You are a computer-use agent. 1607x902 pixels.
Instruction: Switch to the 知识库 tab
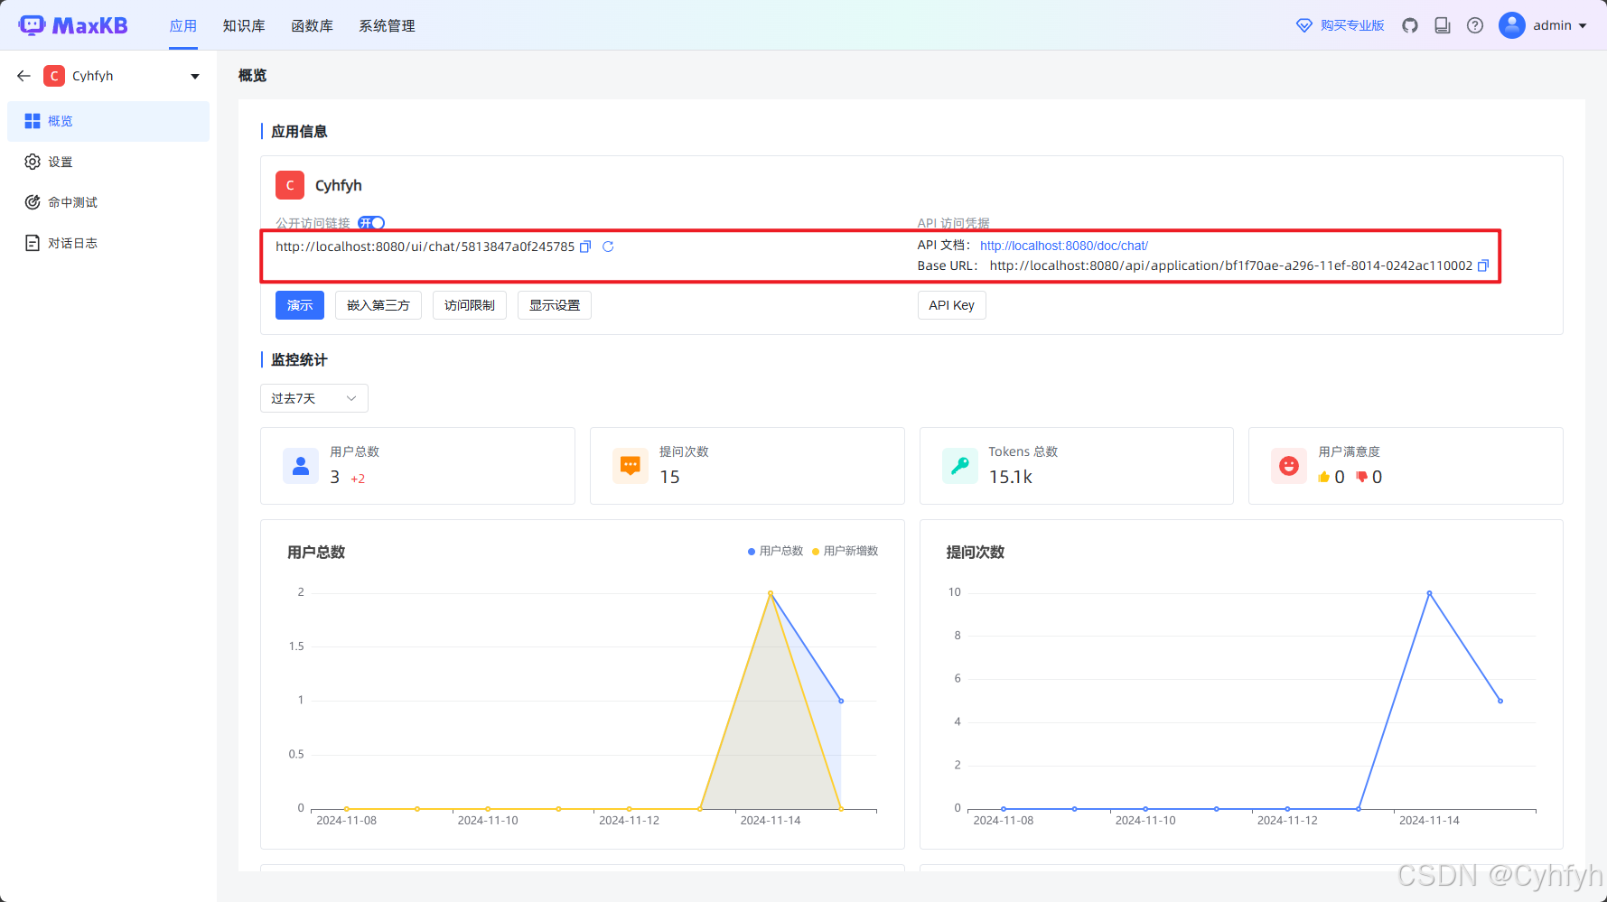pos(244,25)
